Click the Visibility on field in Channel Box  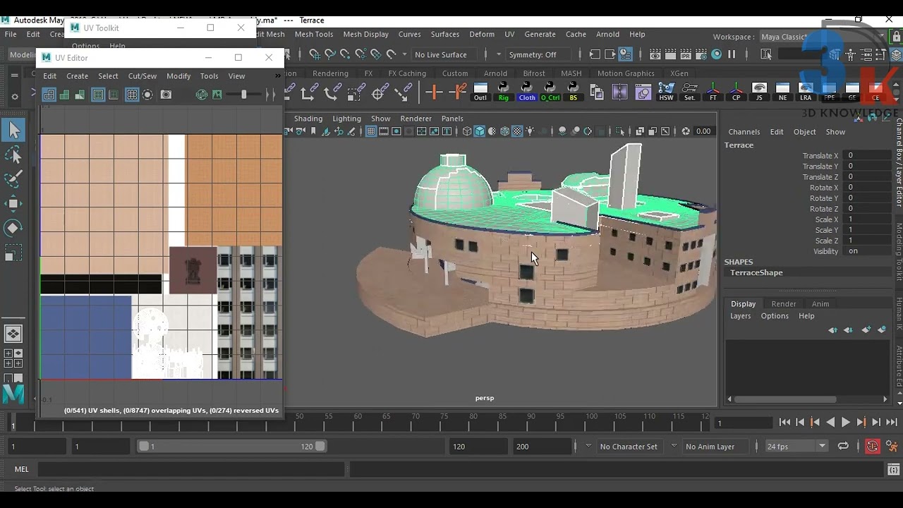click(869, 251)
